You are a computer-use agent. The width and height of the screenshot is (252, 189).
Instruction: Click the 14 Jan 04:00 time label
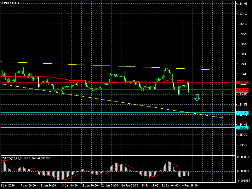[x=69, y=186]
